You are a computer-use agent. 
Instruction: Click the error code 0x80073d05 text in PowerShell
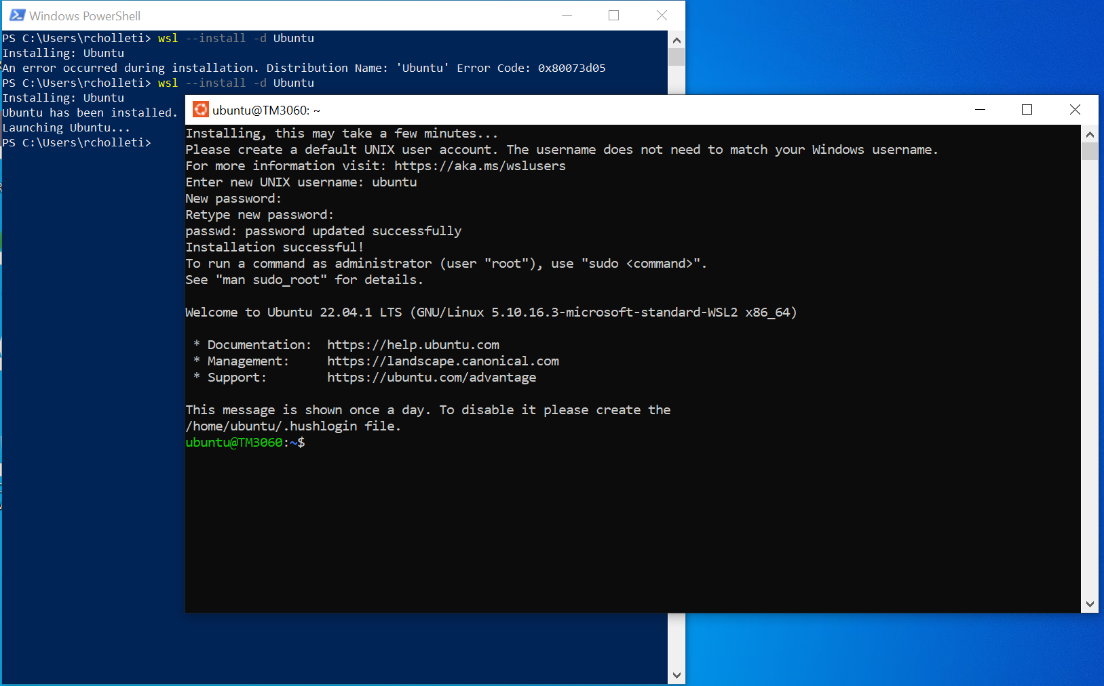coord(572,68)
